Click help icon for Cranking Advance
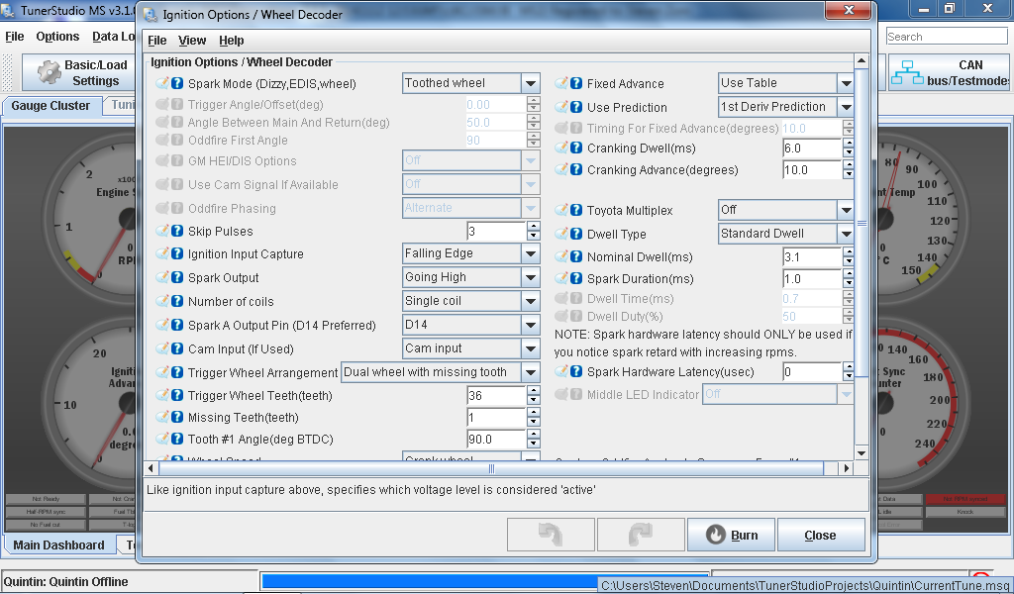 (x=576, y=170)
